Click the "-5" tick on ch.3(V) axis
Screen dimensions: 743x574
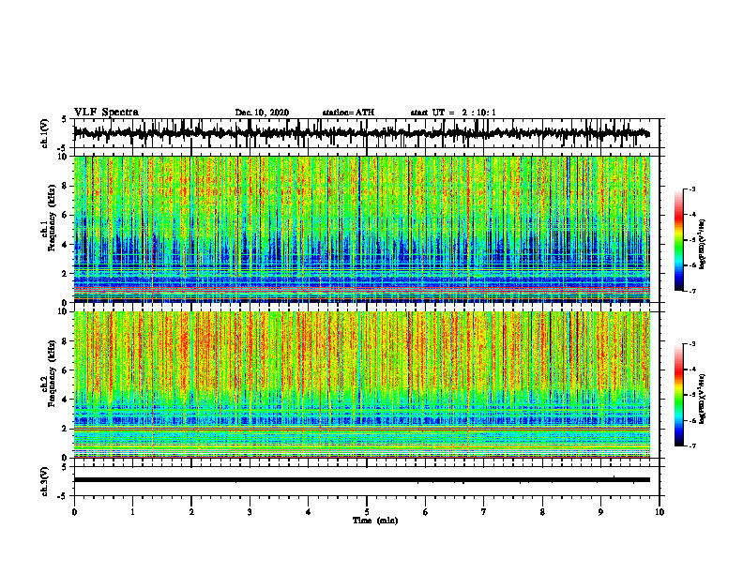pyautogui.click(x=63, y=496)
